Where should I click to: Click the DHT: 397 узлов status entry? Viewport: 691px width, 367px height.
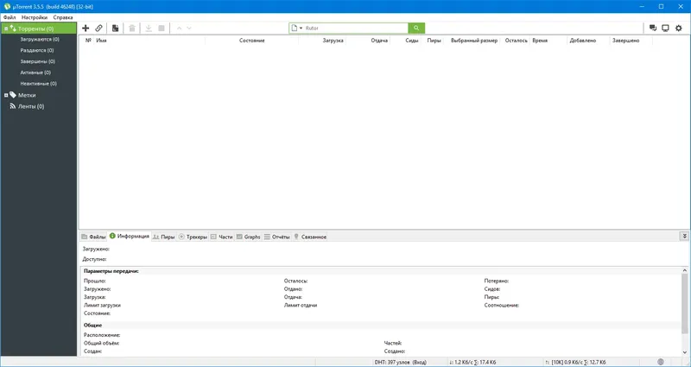[x=400, y=362]
